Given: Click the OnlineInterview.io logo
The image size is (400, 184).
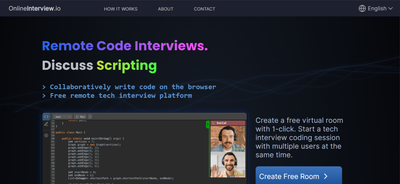Looking at the screenshot, I should [34, 9].
